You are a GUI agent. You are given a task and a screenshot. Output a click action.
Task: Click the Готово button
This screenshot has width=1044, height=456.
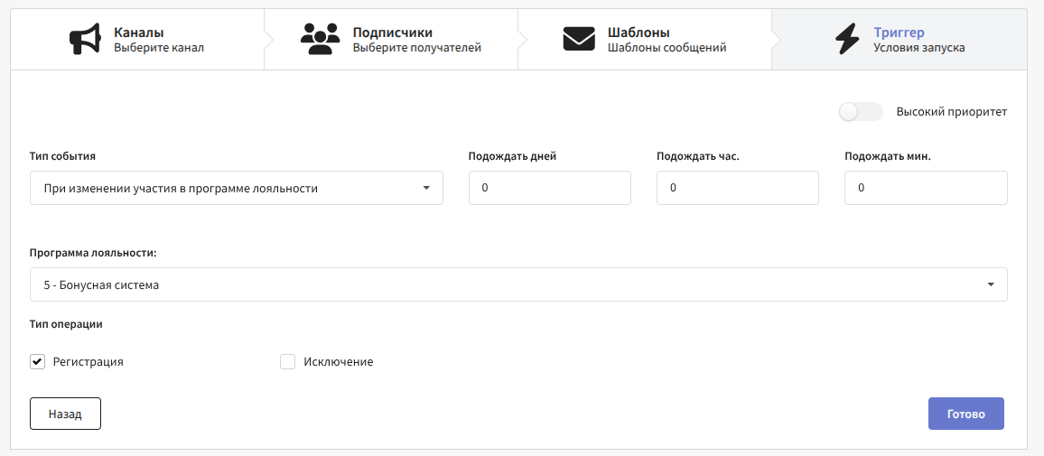click(x=965, y=414)
